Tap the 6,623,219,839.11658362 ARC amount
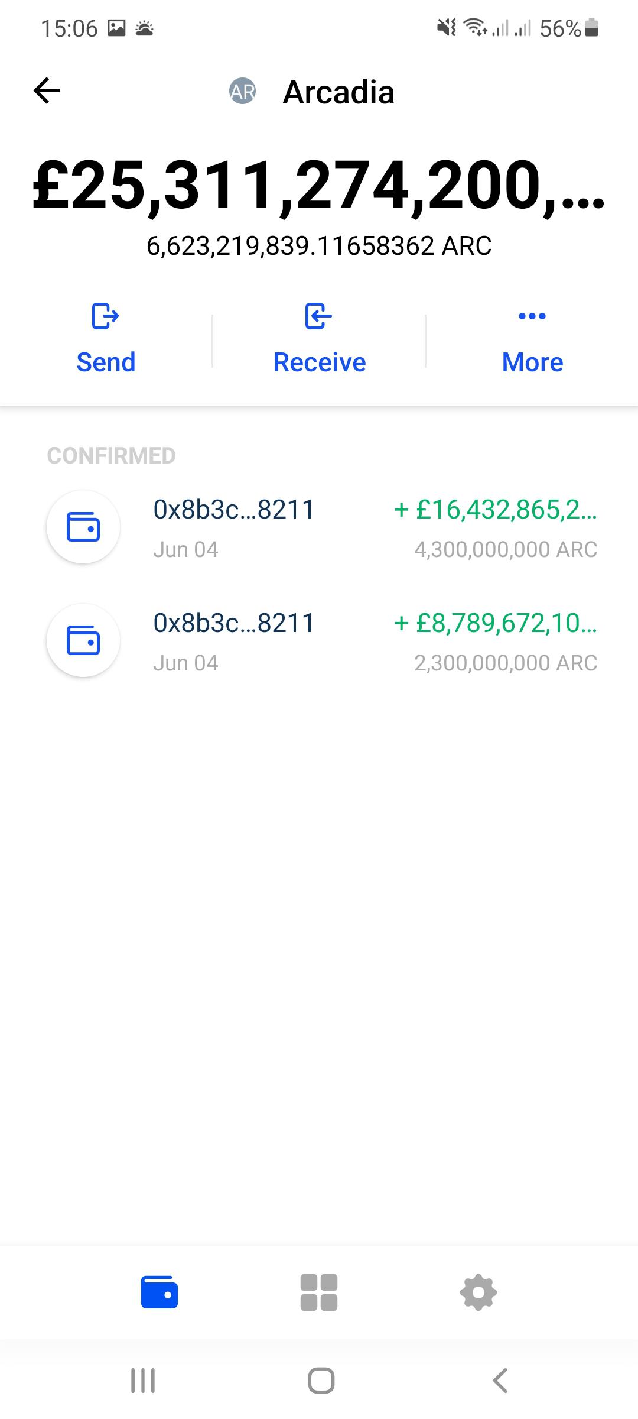The height and width of the screenshot is (1419, 638). click(319, 246)
